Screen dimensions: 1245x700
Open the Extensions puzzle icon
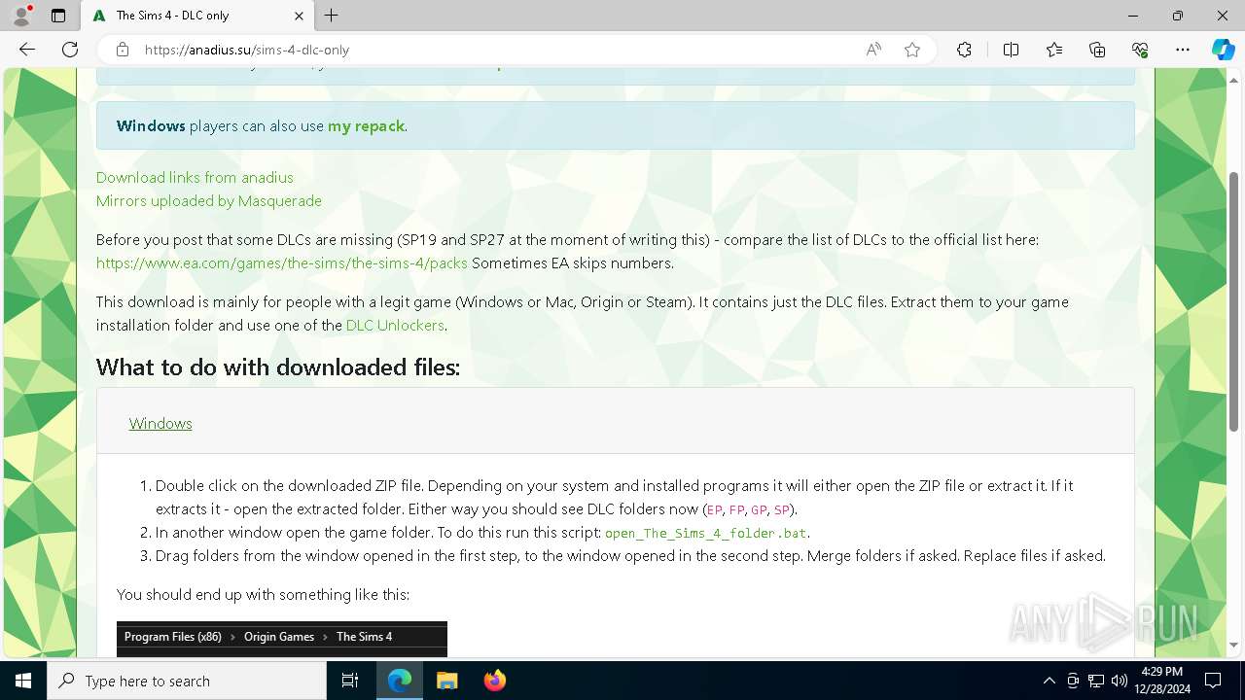pos(964,50)
